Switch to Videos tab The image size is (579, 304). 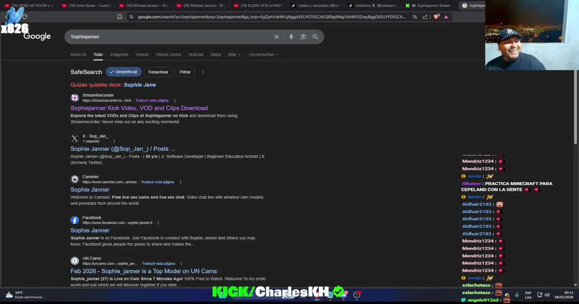pyautogui.click(x=142, y=54)
